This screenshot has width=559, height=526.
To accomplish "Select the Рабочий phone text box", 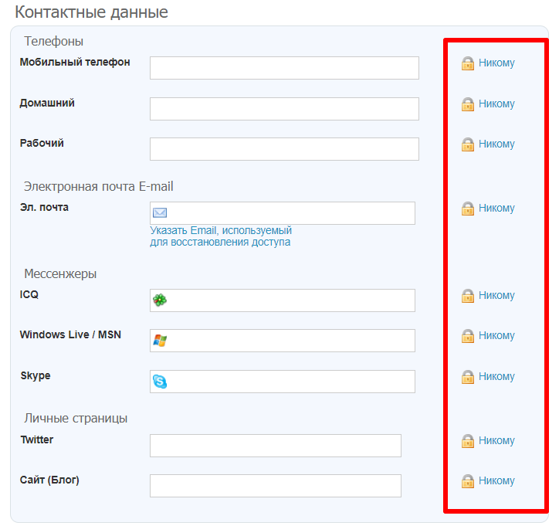I will tap(284, 149).
